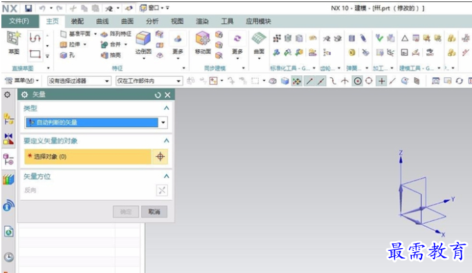Open the History clock sidebar icon
472x273 pixels.
click(9, 257)
